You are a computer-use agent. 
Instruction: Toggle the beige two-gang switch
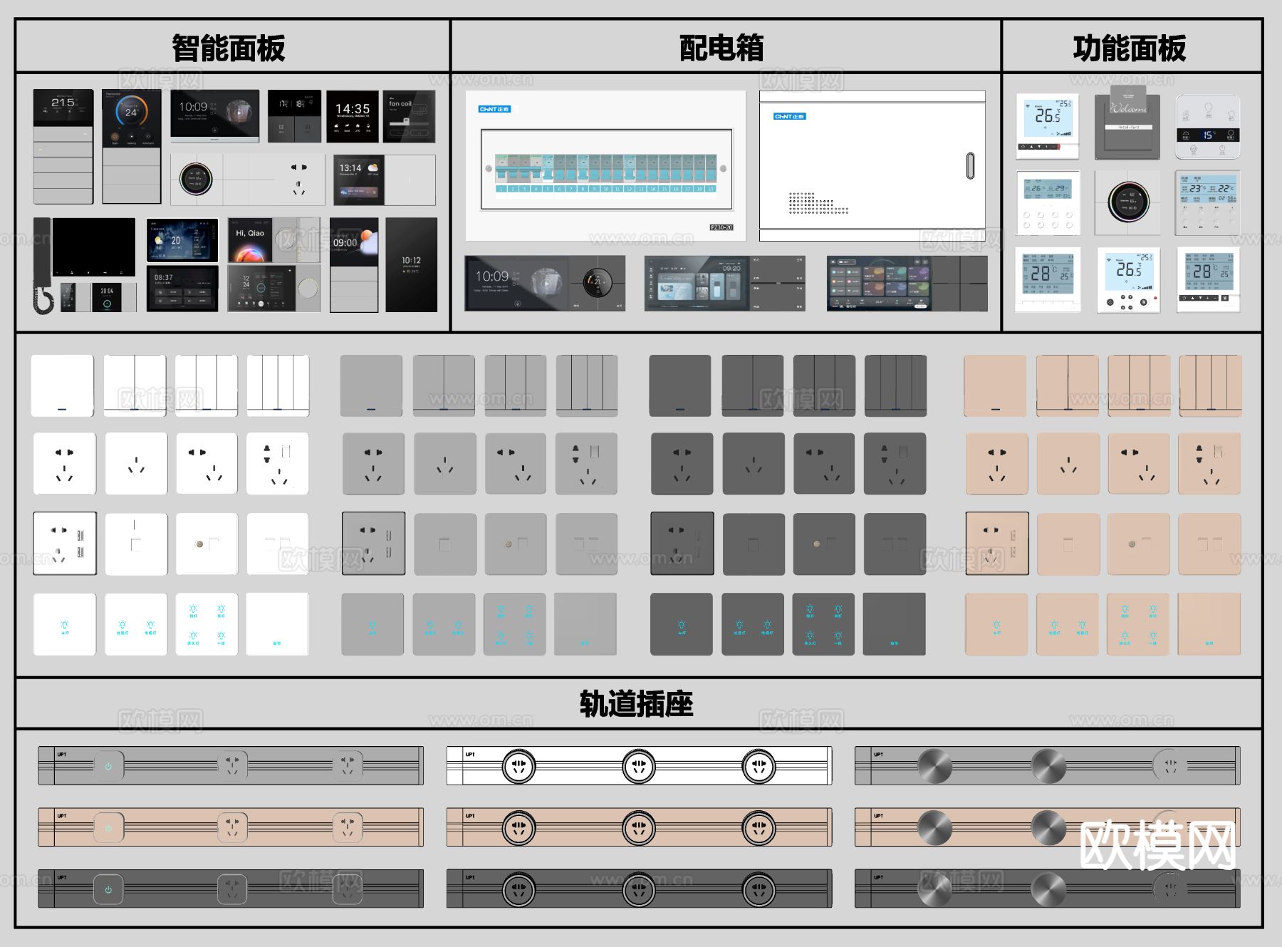(x=1067, y=385)
